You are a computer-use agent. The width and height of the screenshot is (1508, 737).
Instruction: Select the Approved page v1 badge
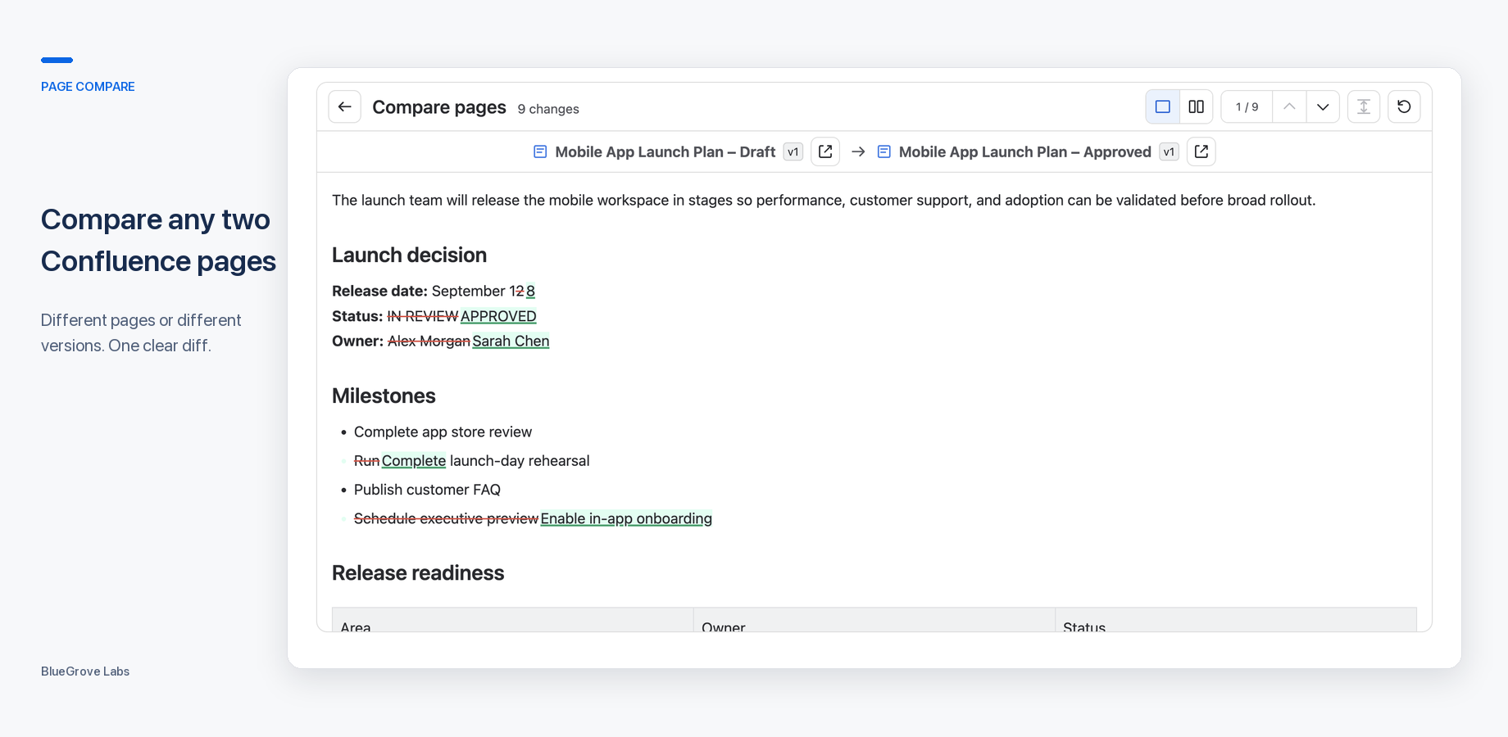point(1169,151)
